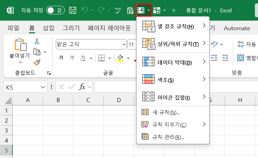Click the chevron beside the conditional formatting icon
Image resolution: width=258 pixels, height=158 pixels.
[148, 10]
